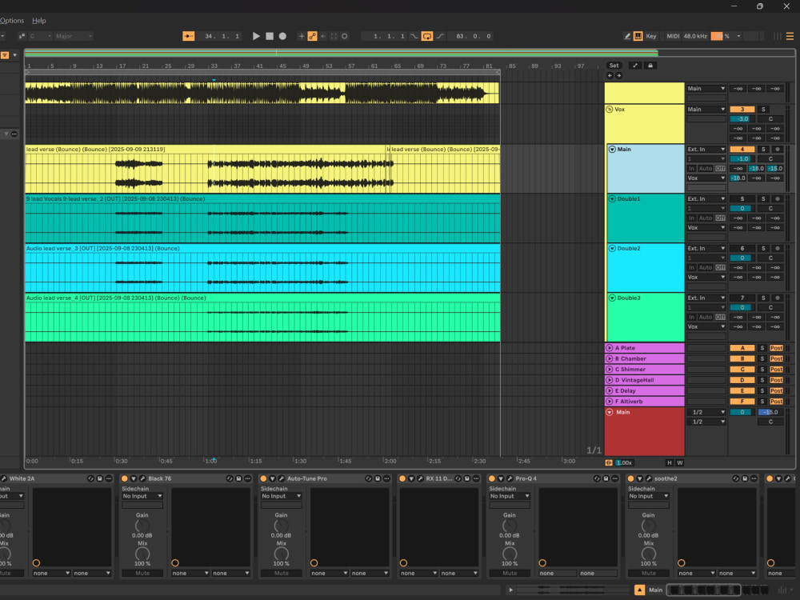Image resolution: width=800 pixels, height=600 pixels.
Task: Collapse the Double3 track
Action: click(x=612, y=298)
